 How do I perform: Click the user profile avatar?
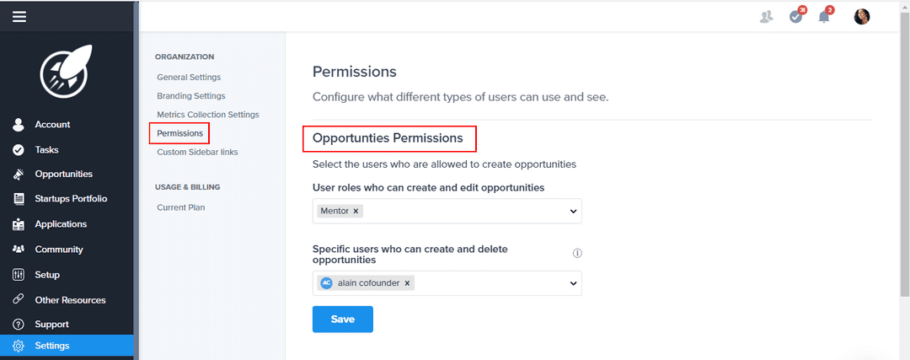pos(861,16)
